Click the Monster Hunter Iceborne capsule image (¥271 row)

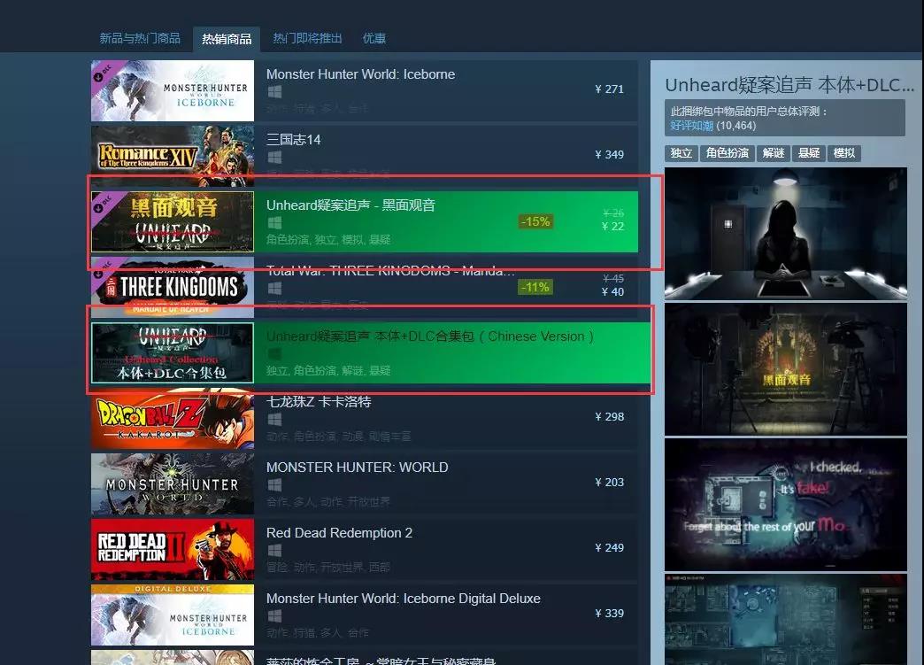point(173,91)
